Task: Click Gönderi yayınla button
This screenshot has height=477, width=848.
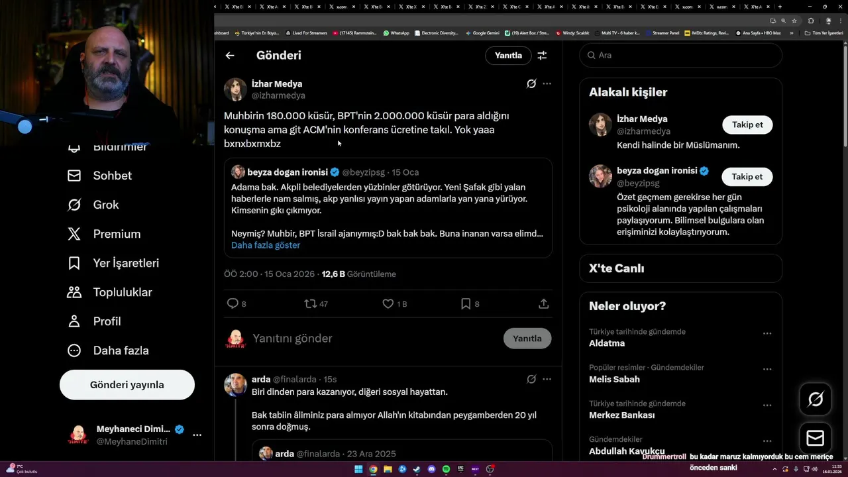Action: click(127, 385)
